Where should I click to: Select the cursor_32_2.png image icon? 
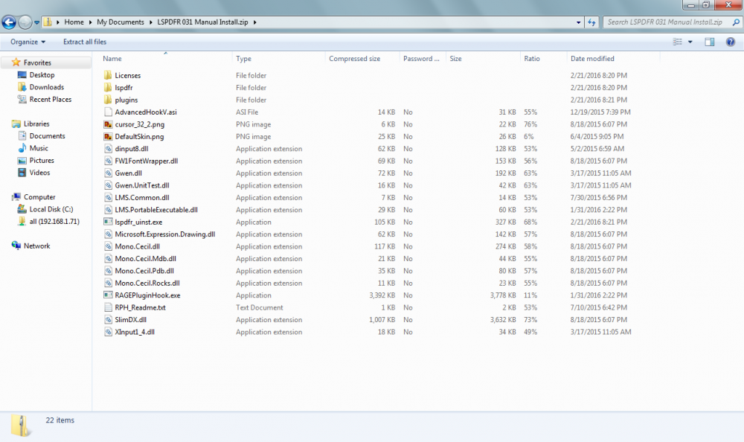pos(108,124)
